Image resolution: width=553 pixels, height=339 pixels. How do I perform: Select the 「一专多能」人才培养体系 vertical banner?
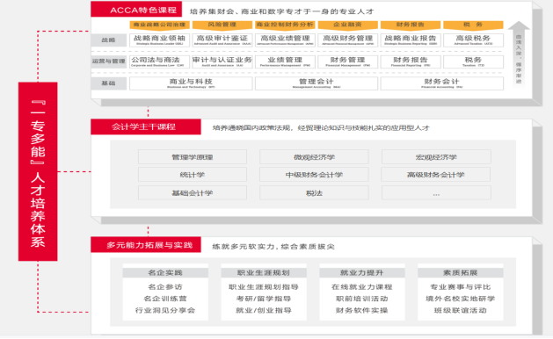pyautogui.click(x=38, y=171)
